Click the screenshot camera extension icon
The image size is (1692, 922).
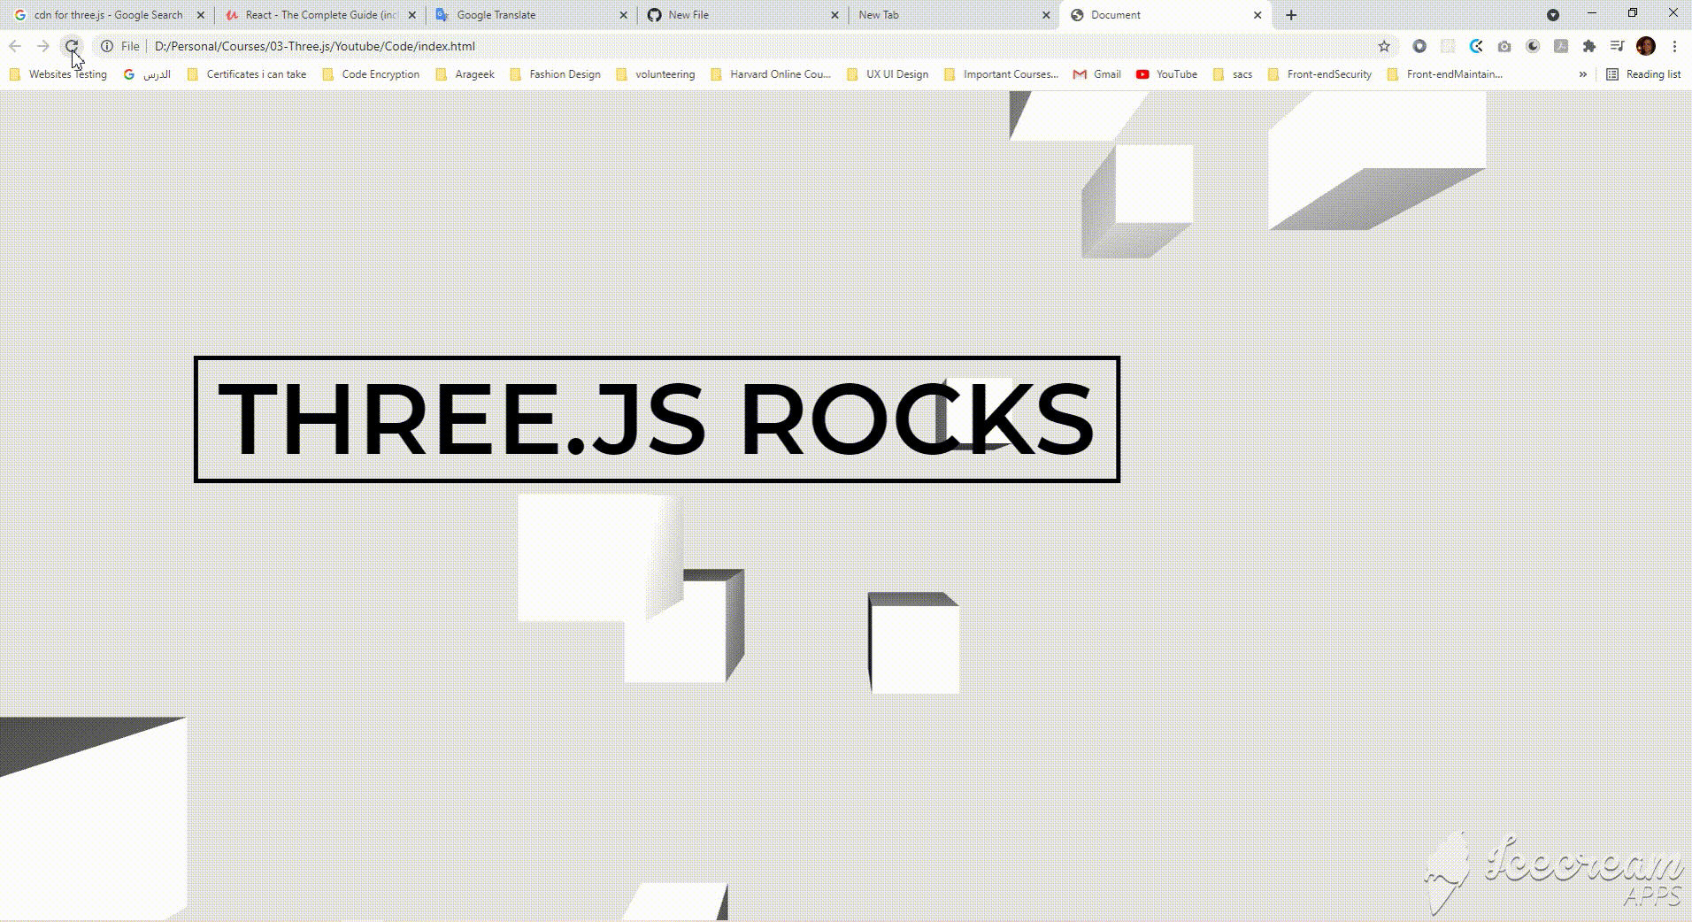[x=1503, y=46]
